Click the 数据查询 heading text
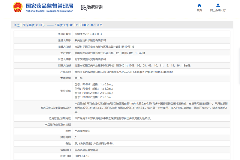The height and width of the screenshot is (160, 240). pos(94,7)
